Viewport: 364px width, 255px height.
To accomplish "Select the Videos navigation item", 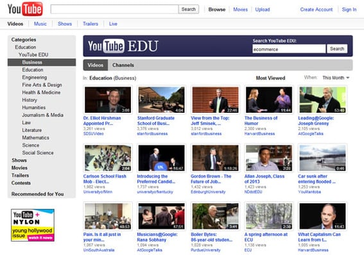I will point(15,24).
